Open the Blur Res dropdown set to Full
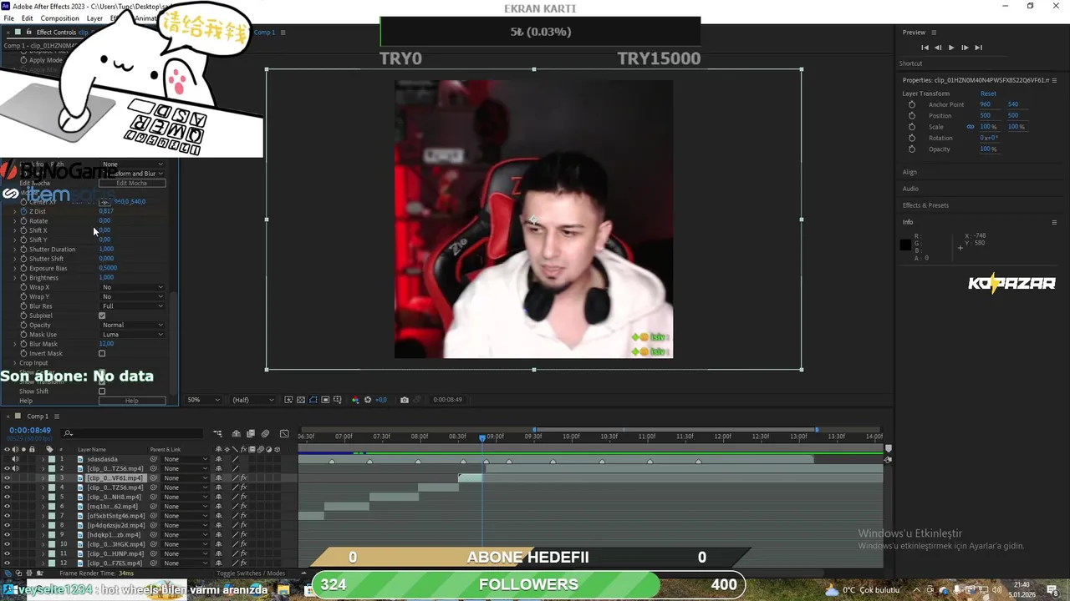Screen dimensions: 1070x601 click(x=132, y=306)
